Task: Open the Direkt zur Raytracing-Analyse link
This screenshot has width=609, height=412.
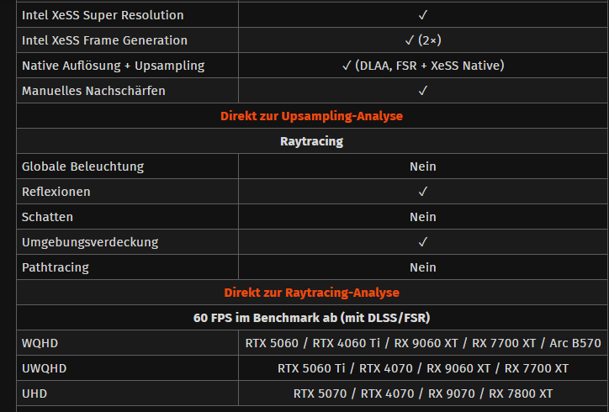Action: pyautogui.click(x=311, y=293)
